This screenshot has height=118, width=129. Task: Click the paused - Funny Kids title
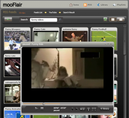[33, 44]
